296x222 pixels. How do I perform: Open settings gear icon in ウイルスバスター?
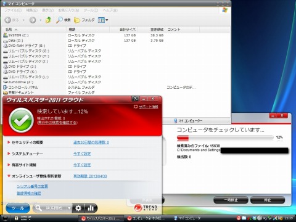click(x=78, y=208)
